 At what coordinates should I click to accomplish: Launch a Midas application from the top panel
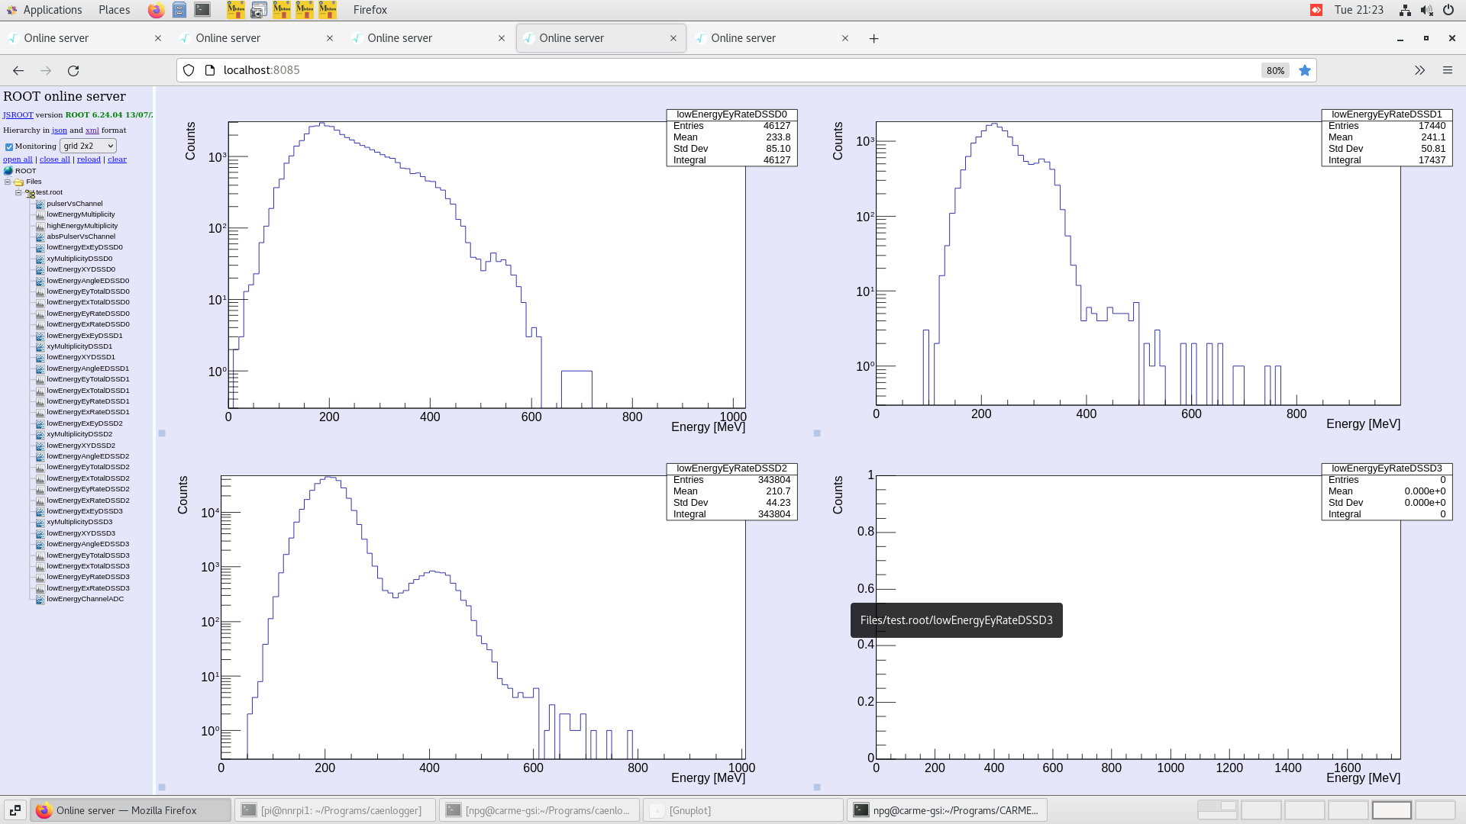235,10
